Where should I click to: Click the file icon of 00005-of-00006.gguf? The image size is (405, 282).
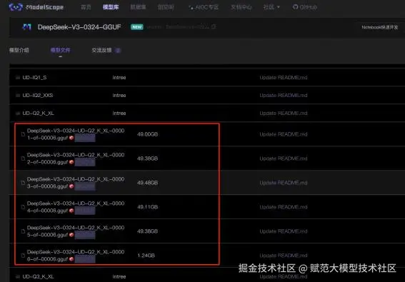[x=23, y=231]
